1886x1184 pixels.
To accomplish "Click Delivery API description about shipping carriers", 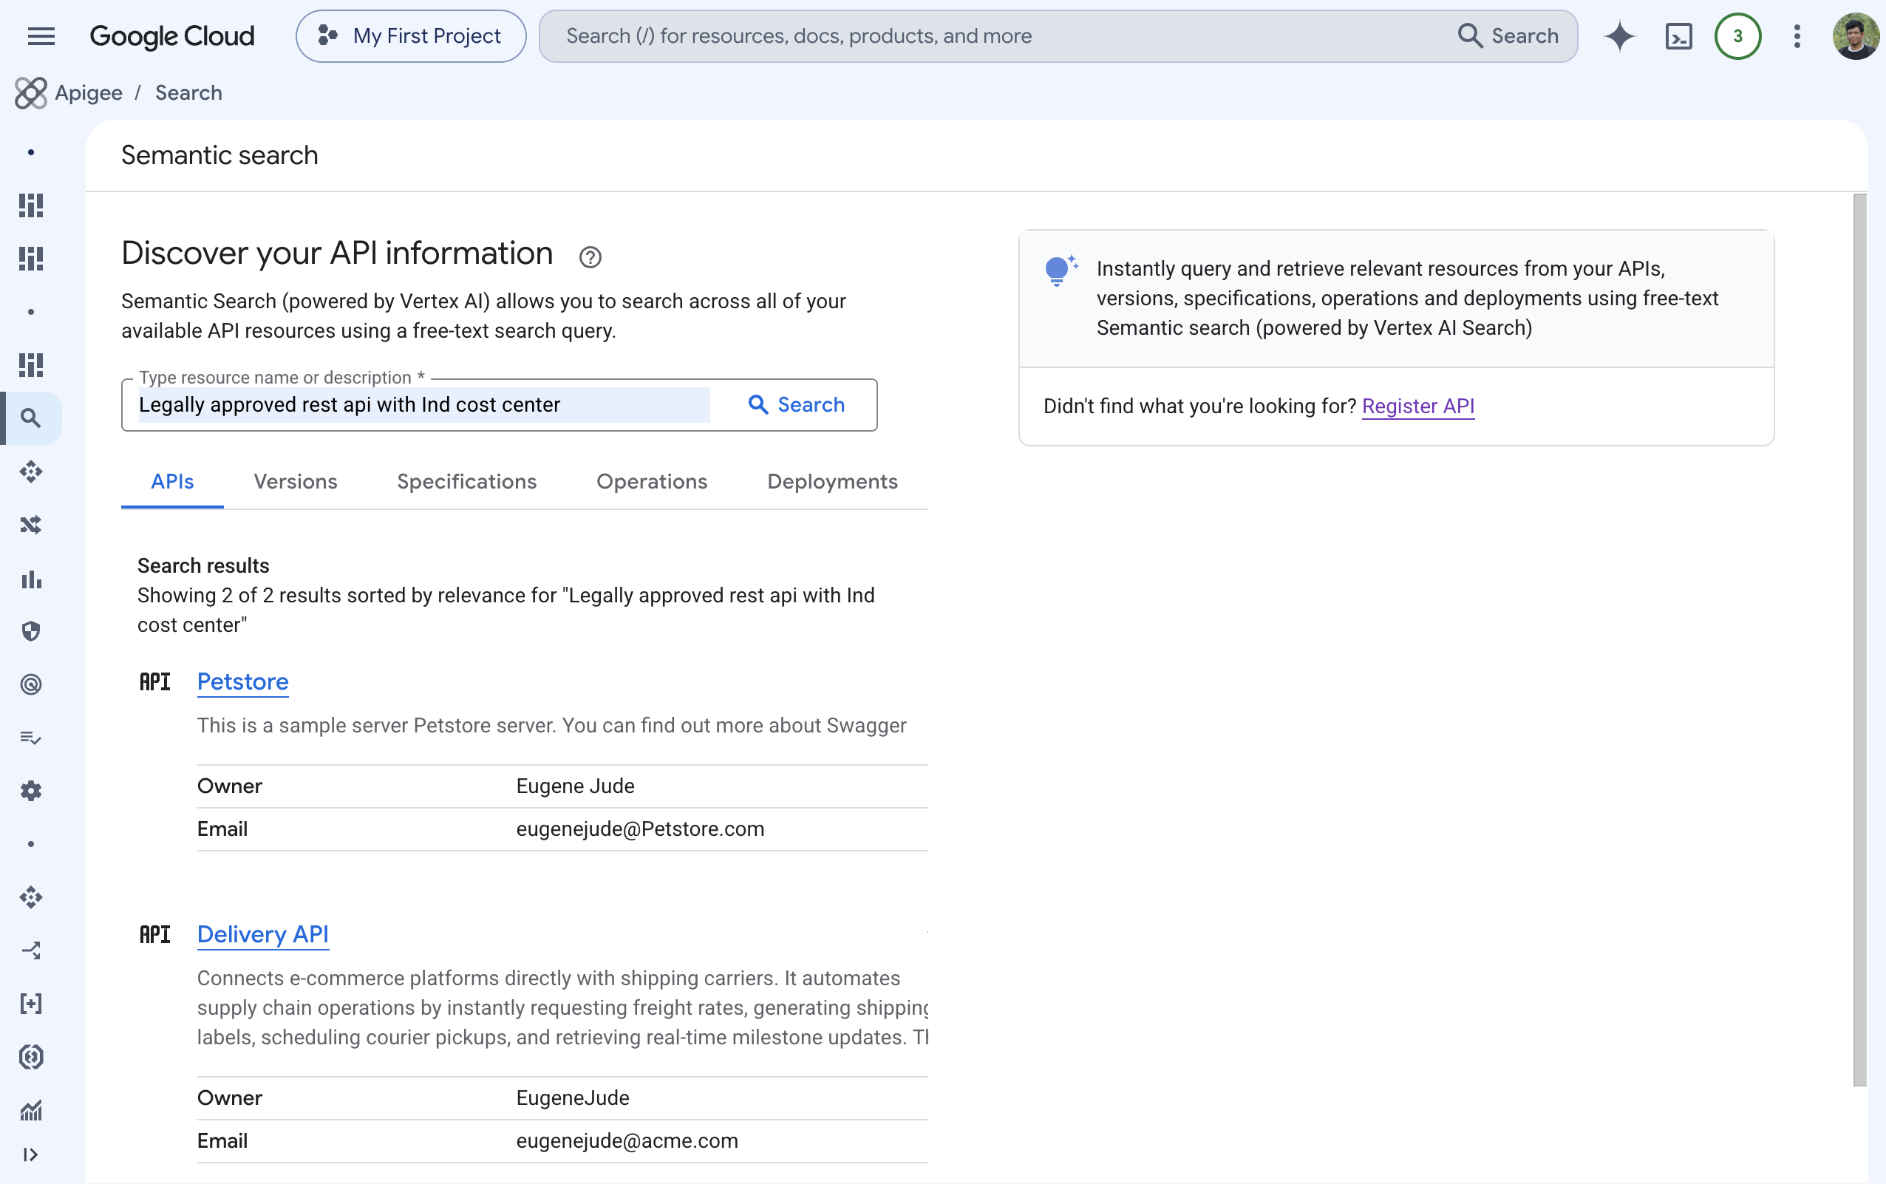I will point(562,1008).
